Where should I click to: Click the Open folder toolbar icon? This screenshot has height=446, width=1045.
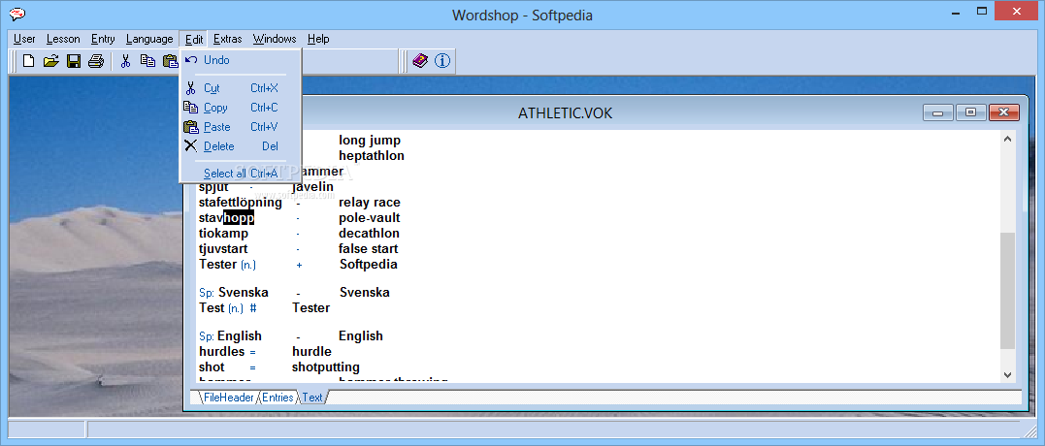50,61
